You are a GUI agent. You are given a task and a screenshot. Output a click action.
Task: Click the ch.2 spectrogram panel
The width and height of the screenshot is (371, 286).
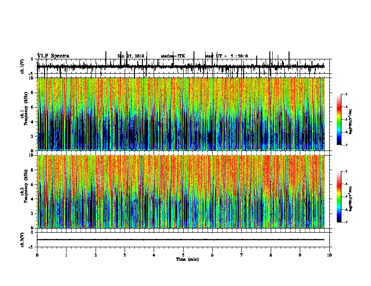coord(181,192)
